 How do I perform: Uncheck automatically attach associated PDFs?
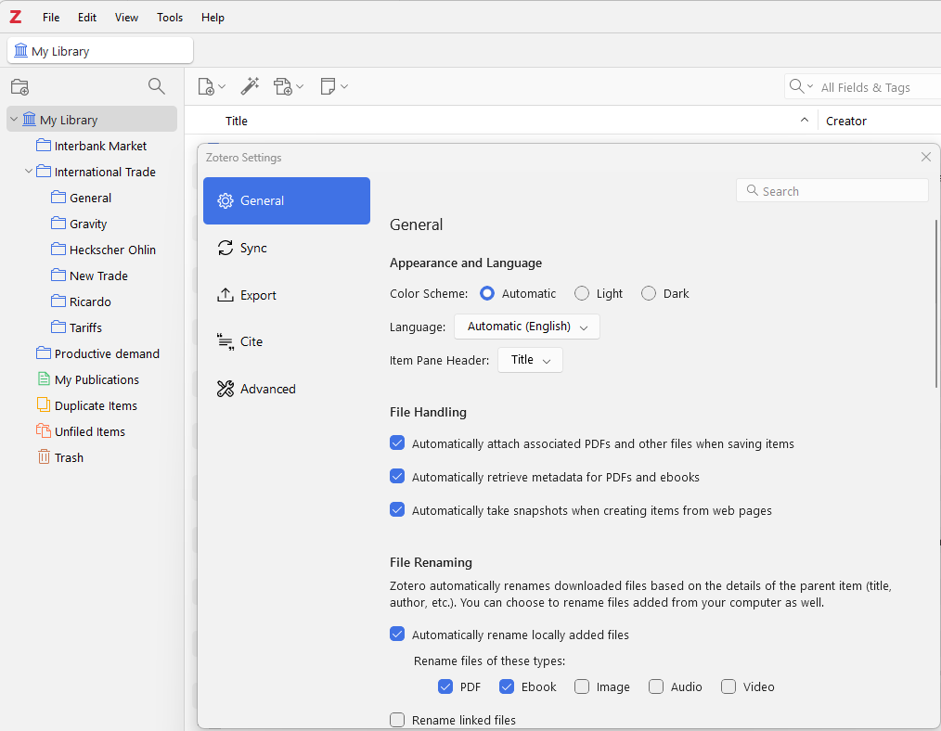click(x=397, y=443)
